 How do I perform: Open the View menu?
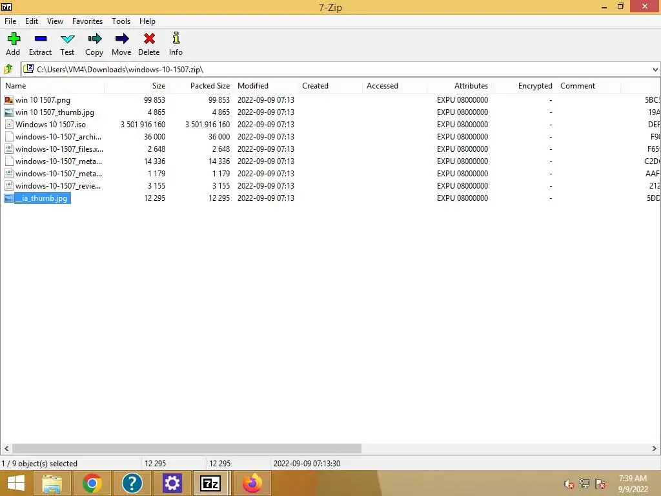56,21
